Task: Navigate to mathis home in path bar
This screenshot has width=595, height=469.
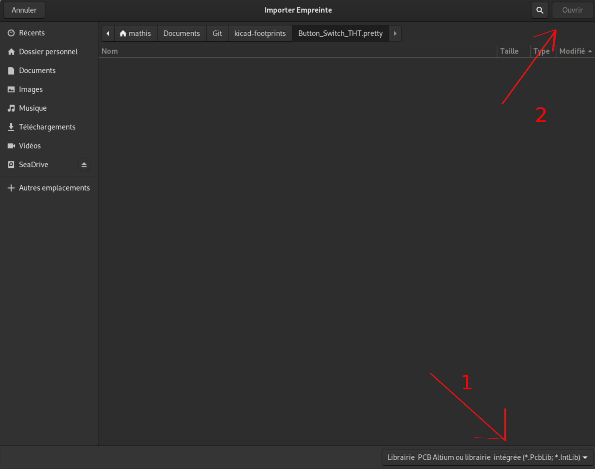Action: (x=136, y=34)
